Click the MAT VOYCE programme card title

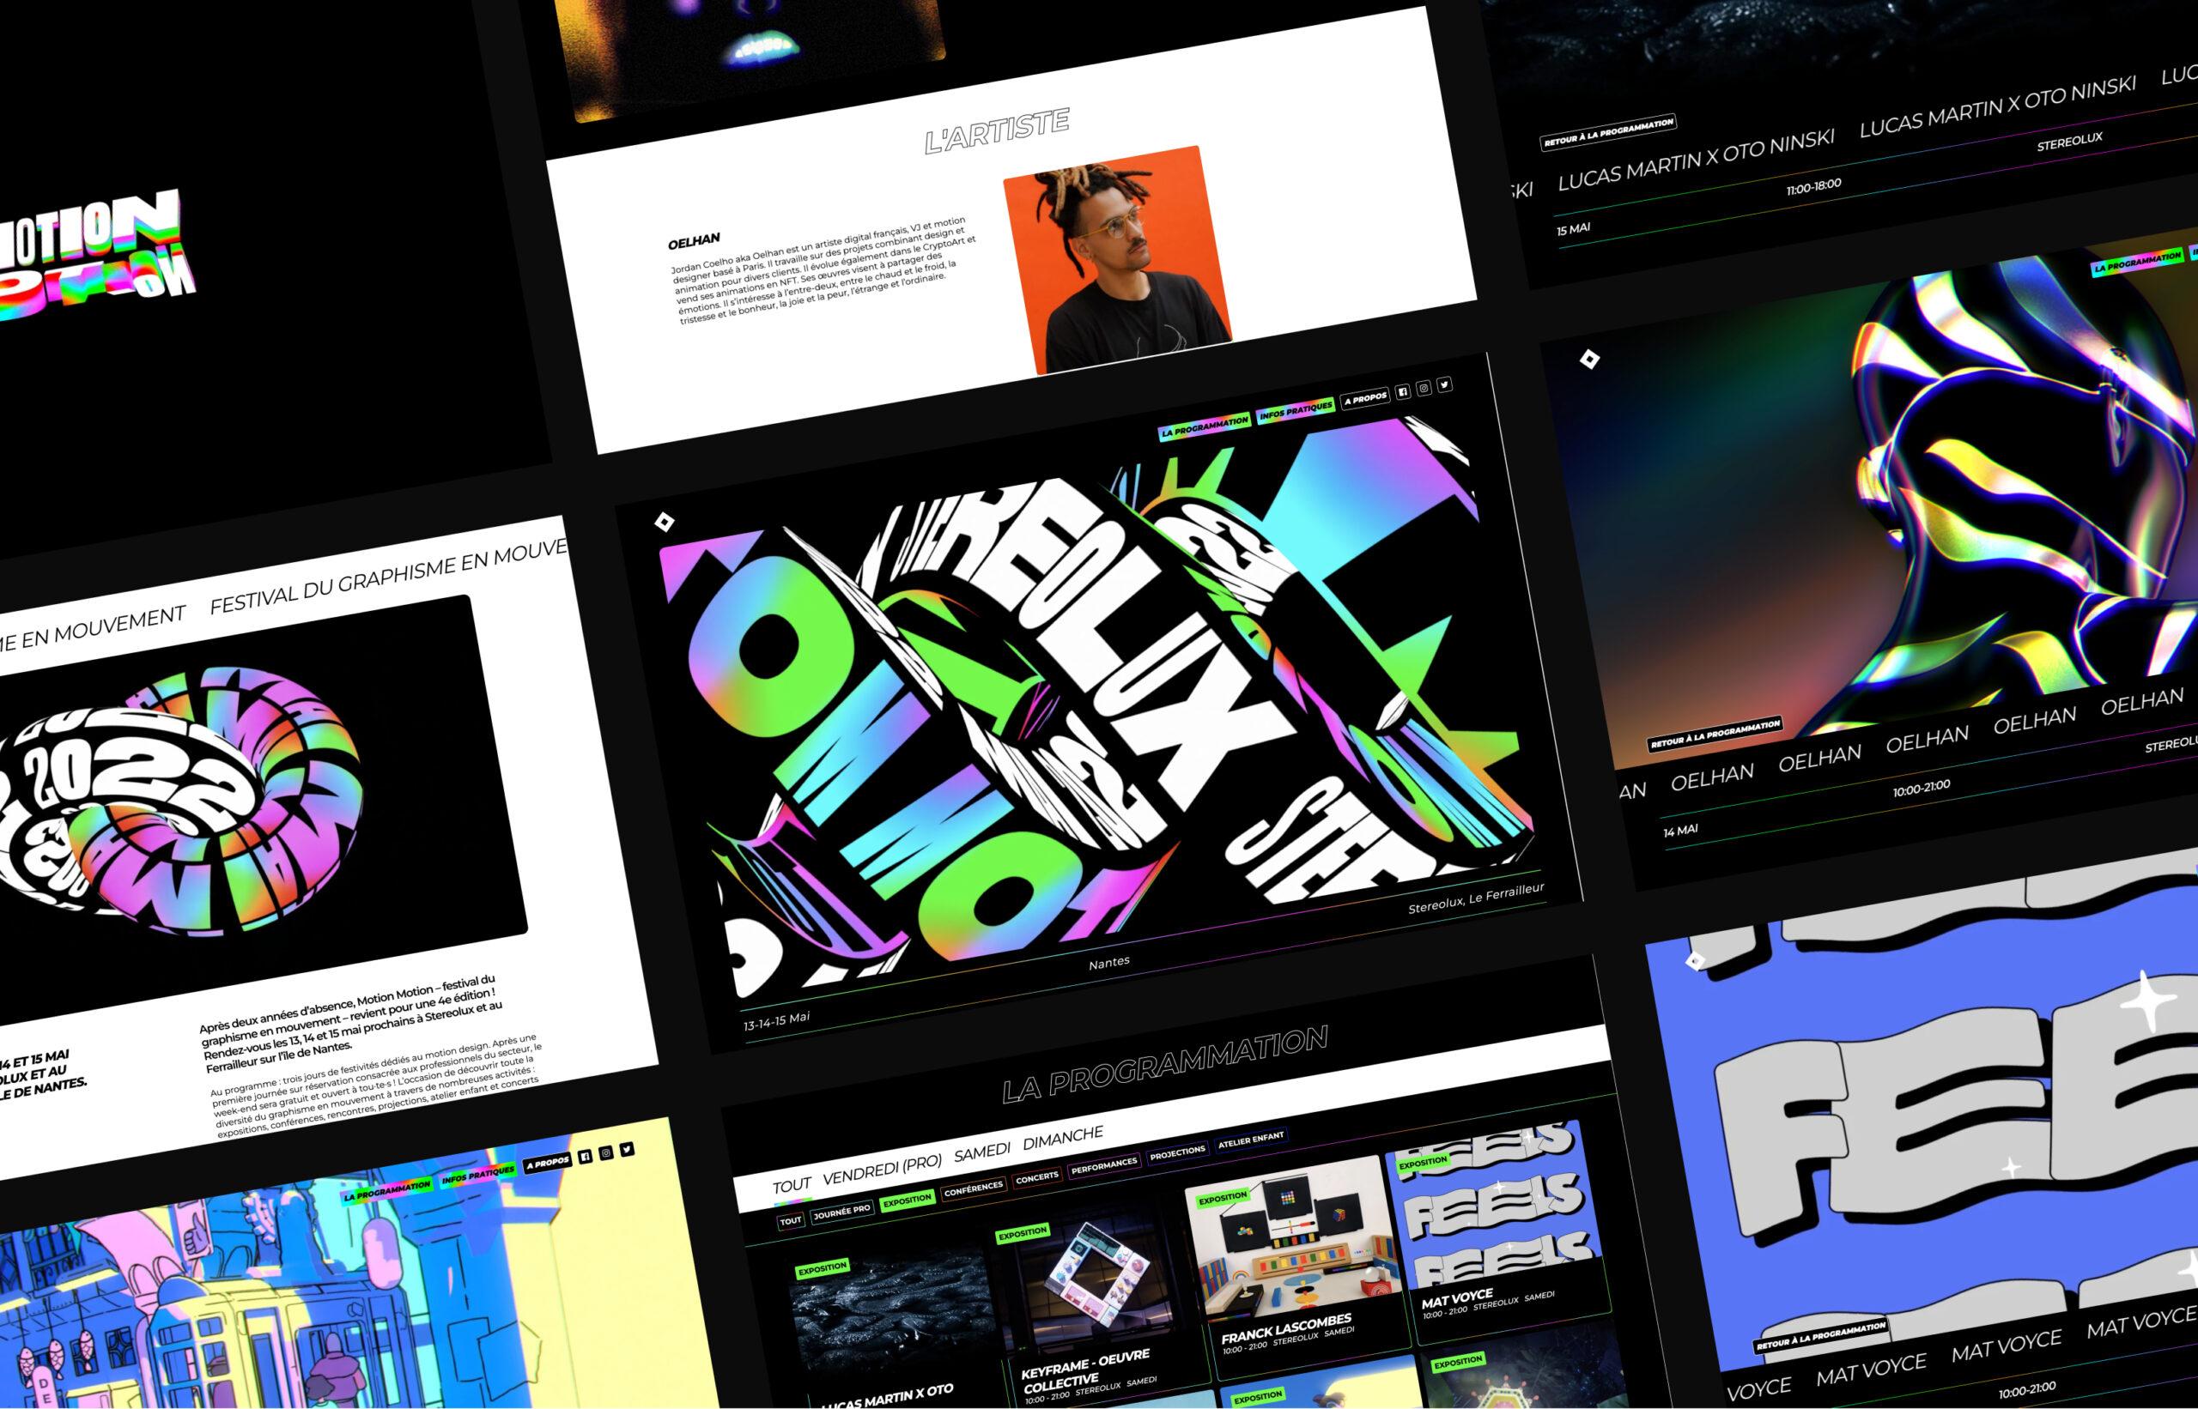coord(1457,1297)
